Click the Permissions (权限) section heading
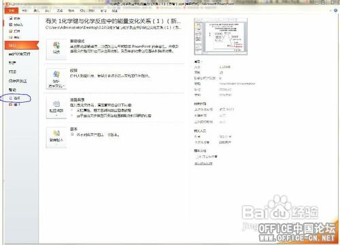Viewport: 340px width, 245px height. tap(73, 71)
